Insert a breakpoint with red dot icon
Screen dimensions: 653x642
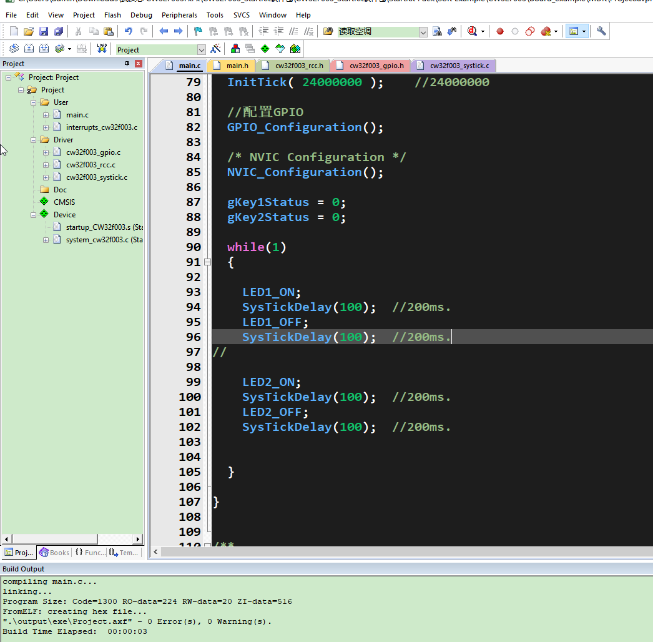pyautogui.click(x=500, y=31)
